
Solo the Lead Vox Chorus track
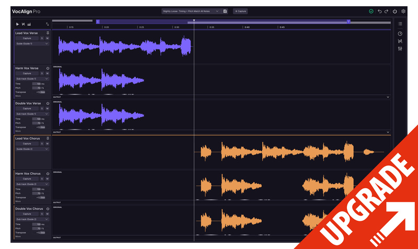pyautogui.click(x=42, y=143)
